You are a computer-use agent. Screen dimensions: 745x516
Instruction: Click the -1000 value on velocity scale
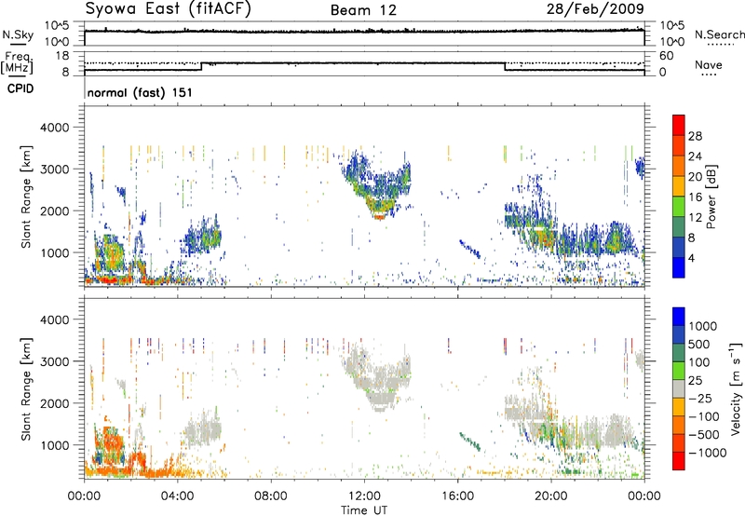click(x=707, y=453)
